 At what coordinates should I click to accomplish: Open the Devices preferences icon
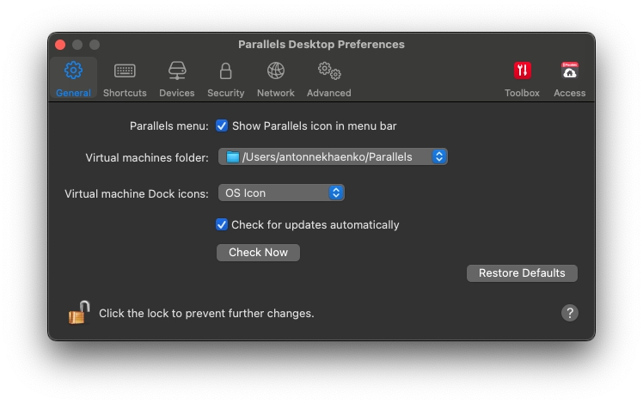[177, 71]
